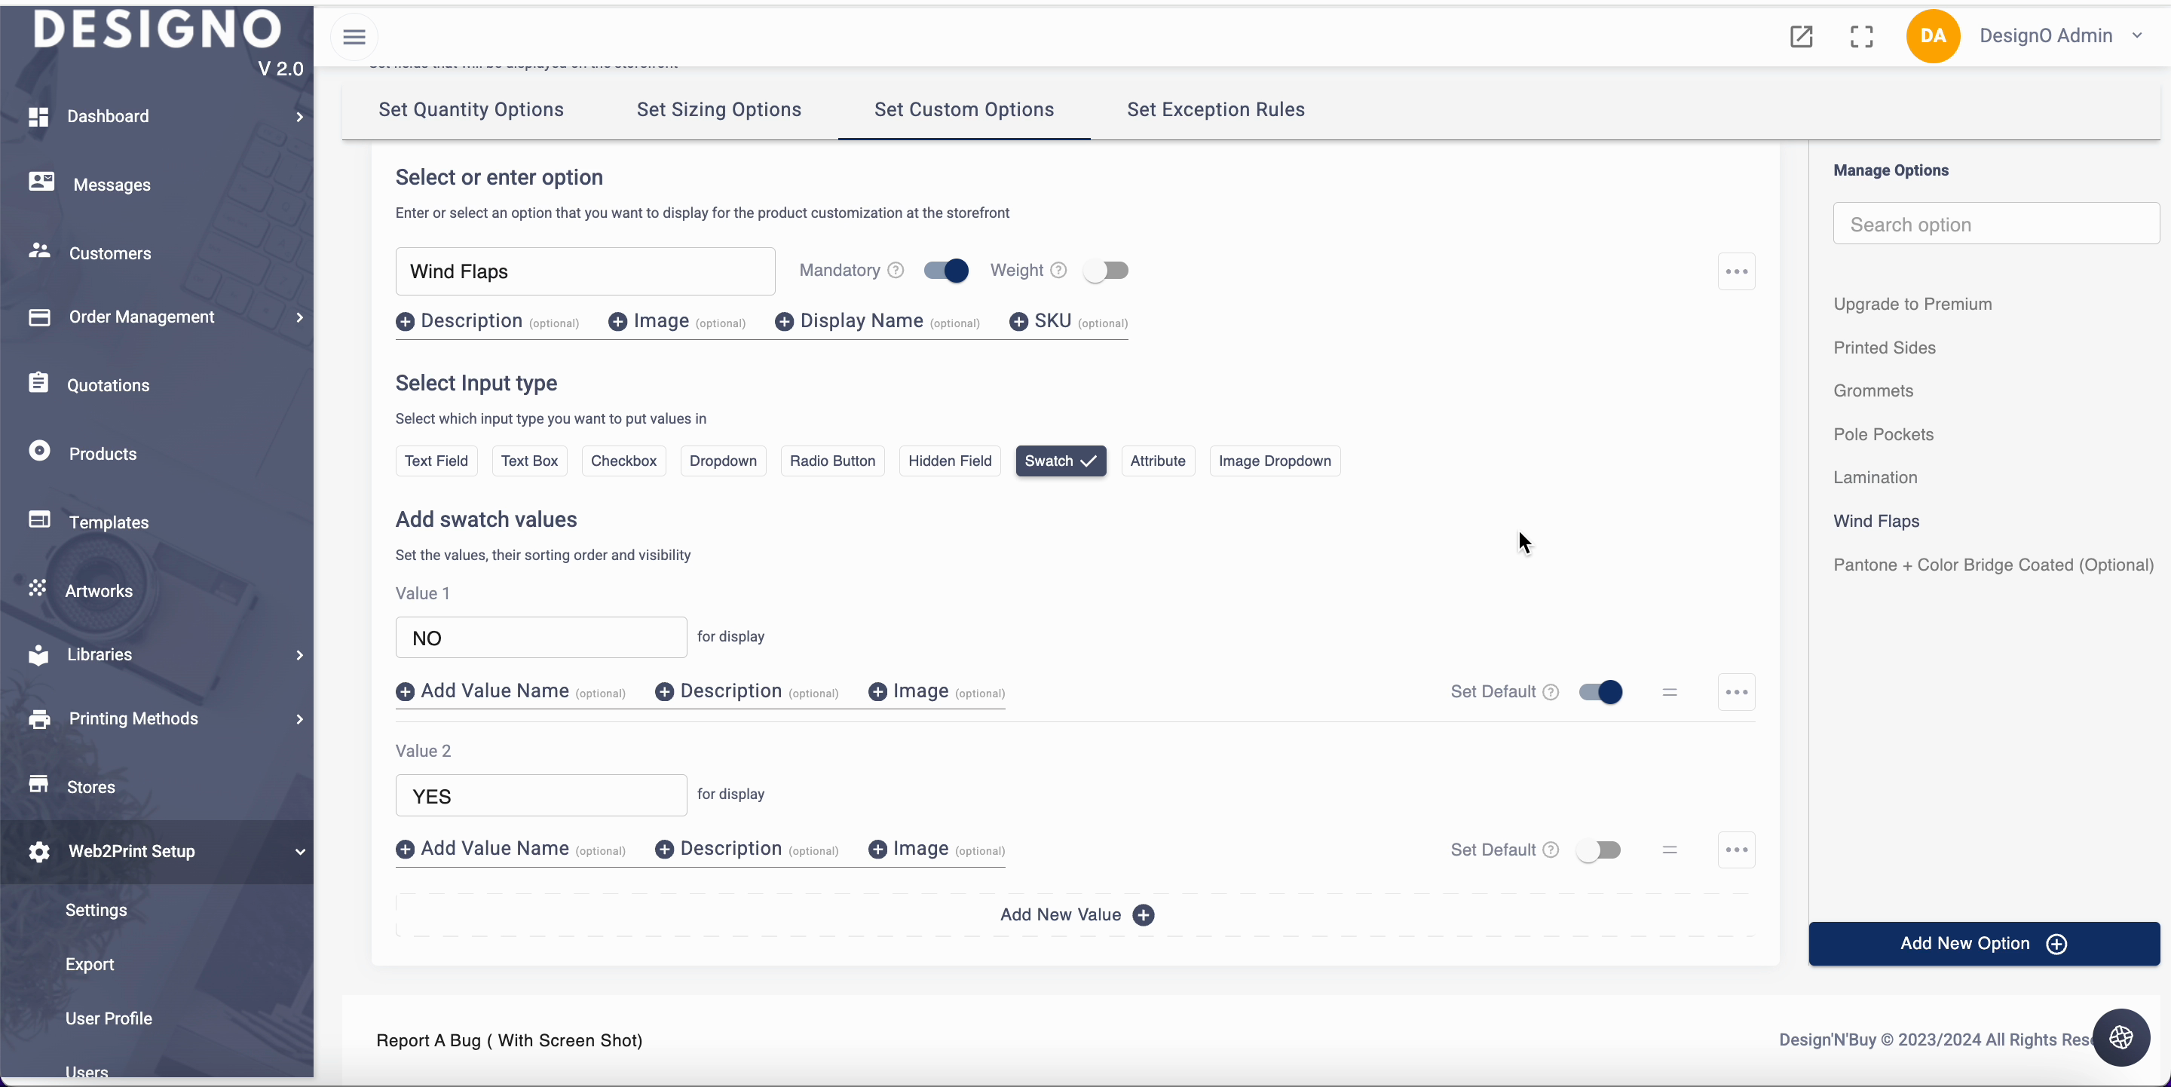Open three-dot menu for Value 2

point(1736,850)
